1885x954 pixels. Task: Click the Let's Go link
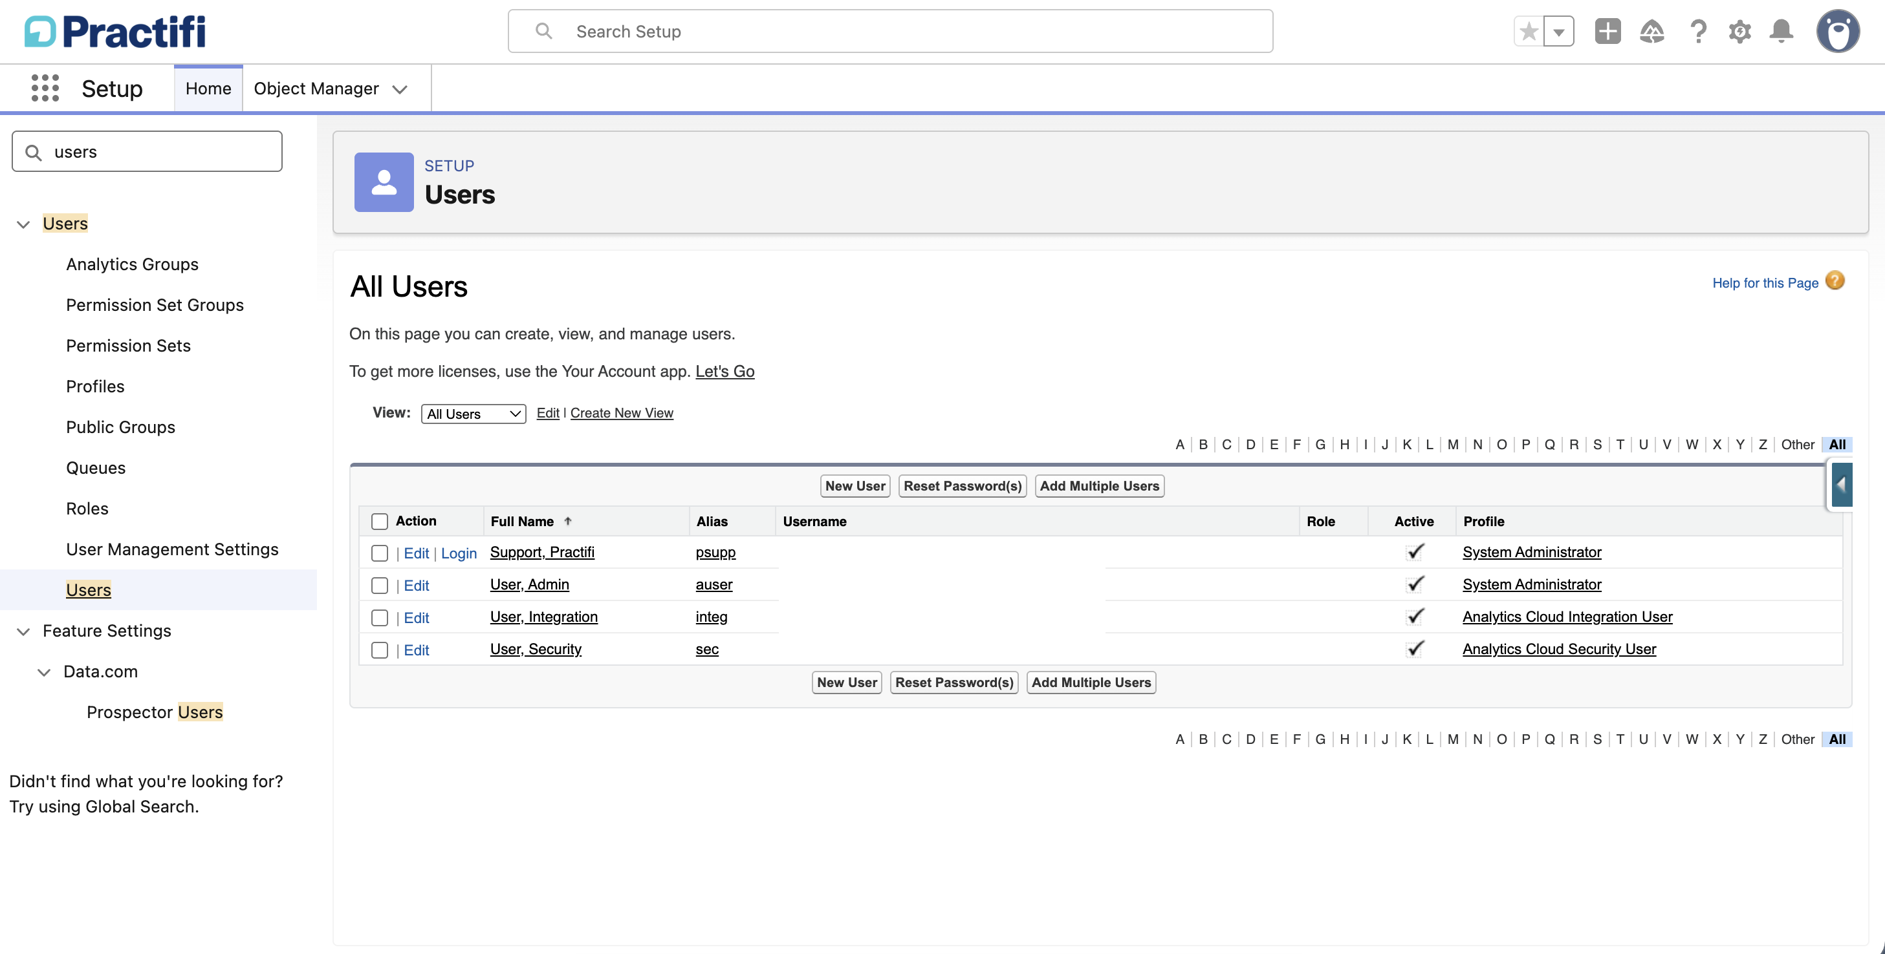(x=725, y=372)
